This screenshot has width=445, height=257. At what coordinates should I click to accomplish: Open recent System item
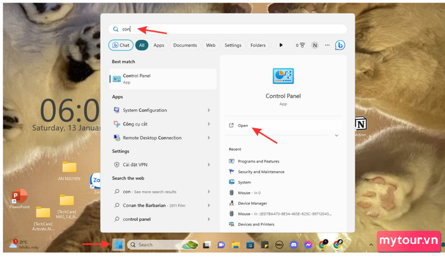pyautogui.click(x=240, y=182)
